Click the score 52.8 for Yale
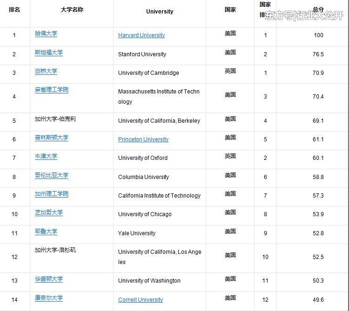Screen dimensions: 349x311 pyautogui.click(x=318, y=233)
